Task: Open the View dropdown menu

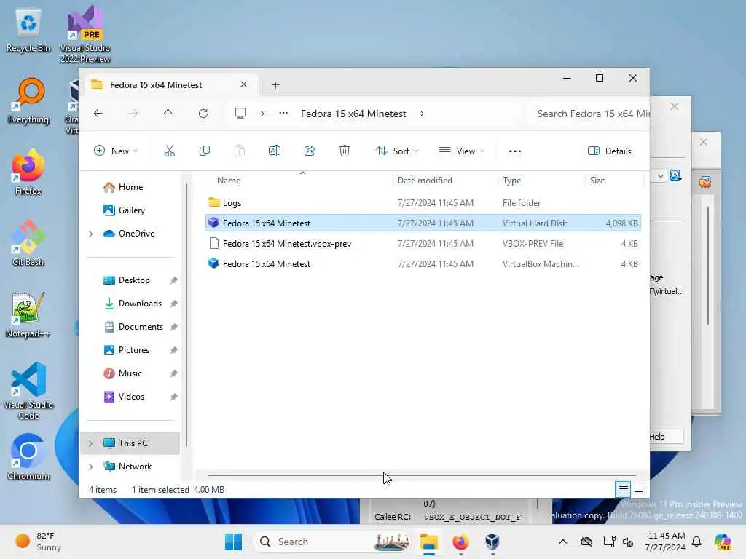Action: (461, 151)
